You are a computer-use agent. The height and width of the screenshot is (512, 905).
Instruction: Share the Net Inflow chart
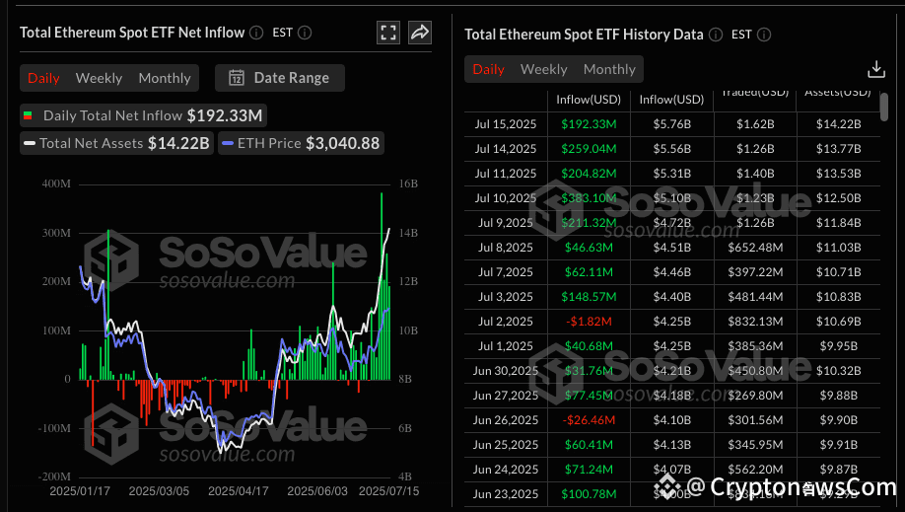coord(420,33)
